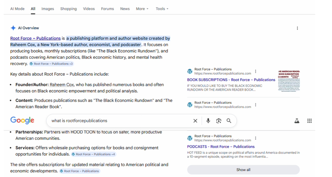Open AI Overview three-dot options menu
The image size is (332, 177).
coord(297,28)
